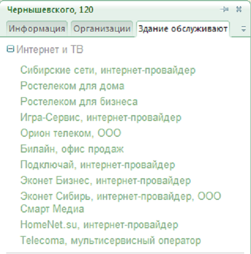Open Орион телеком, ООО link
Screen dimensions: 251x254
point(70,133)
